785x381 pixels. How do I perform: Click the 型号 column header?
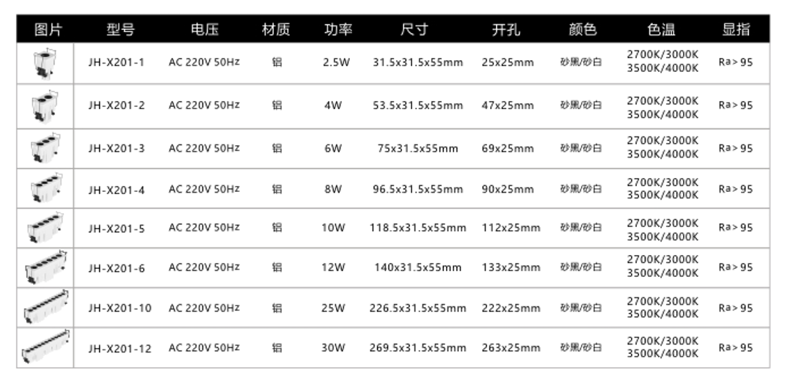pos(120,29)
